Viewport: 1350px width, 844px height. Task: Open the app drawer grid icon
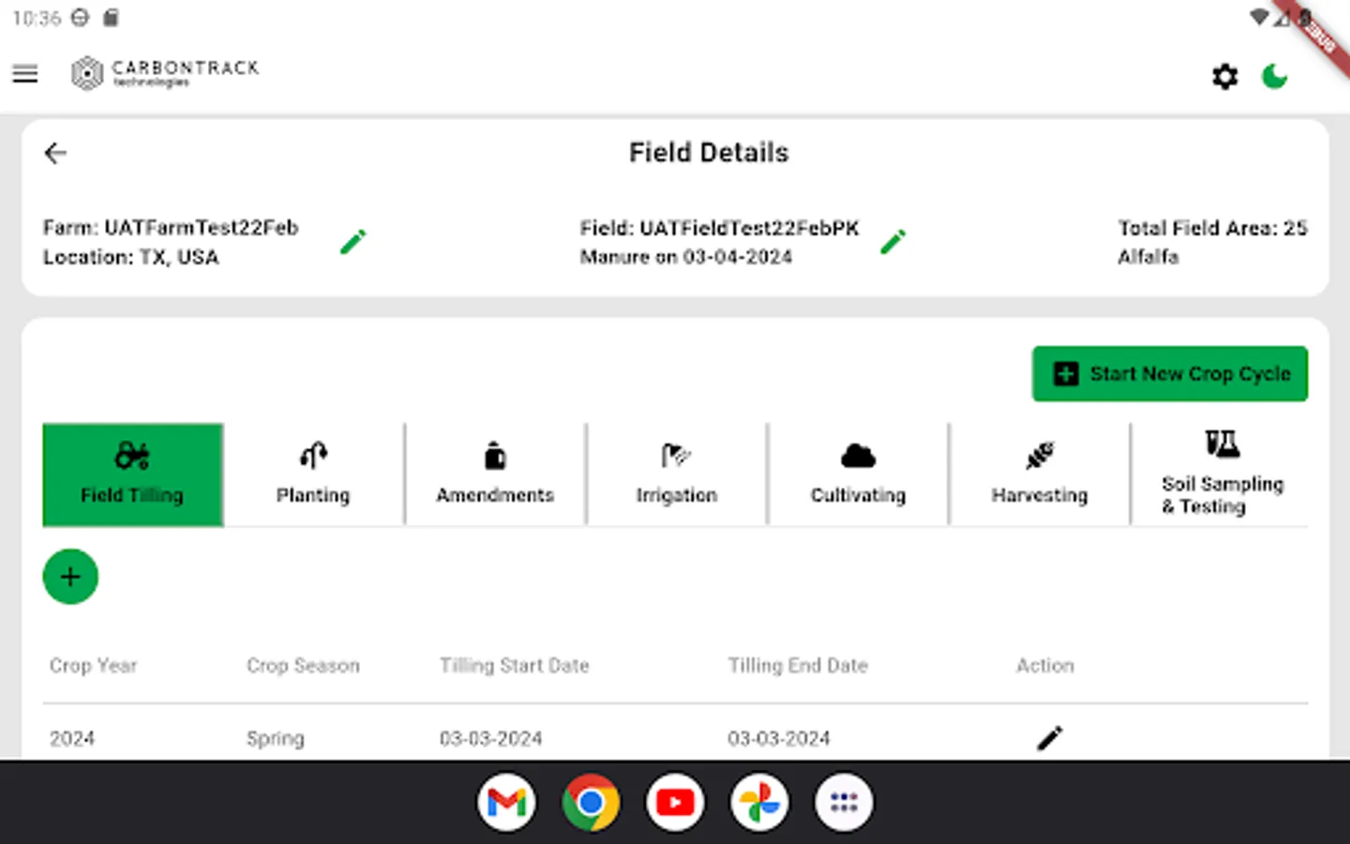point(844,803)
